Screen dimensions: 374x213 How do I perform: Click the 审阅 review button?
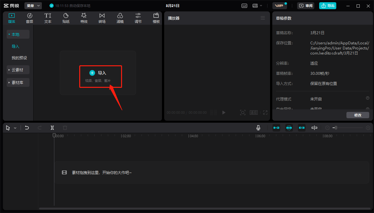tap(306, 6)
